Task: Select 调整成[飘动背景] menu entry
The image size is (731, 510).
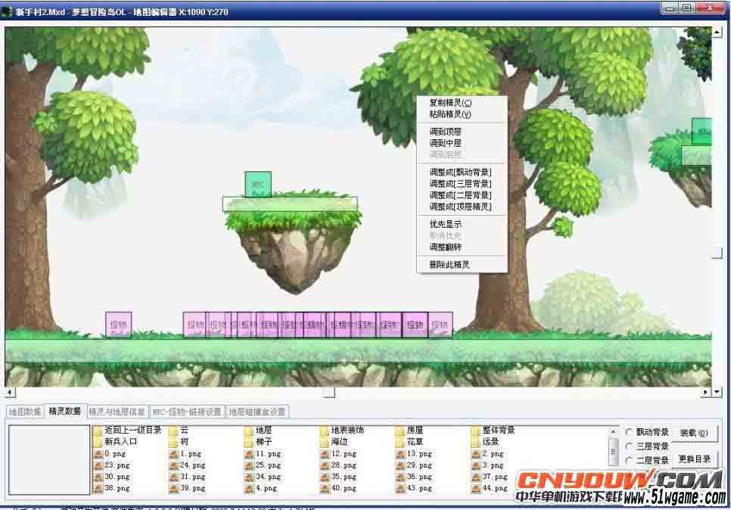Action: [462, 173]
